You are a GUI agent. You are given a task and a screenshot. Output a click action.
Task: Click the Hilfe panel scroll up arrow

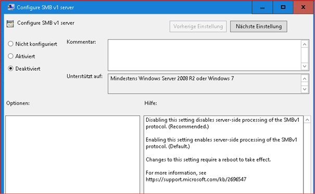307,120
